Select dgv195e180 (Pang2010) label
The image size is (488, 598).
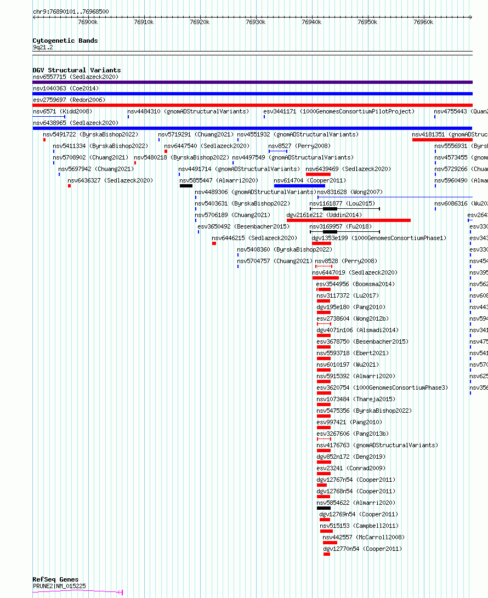[x=351, y=307]
